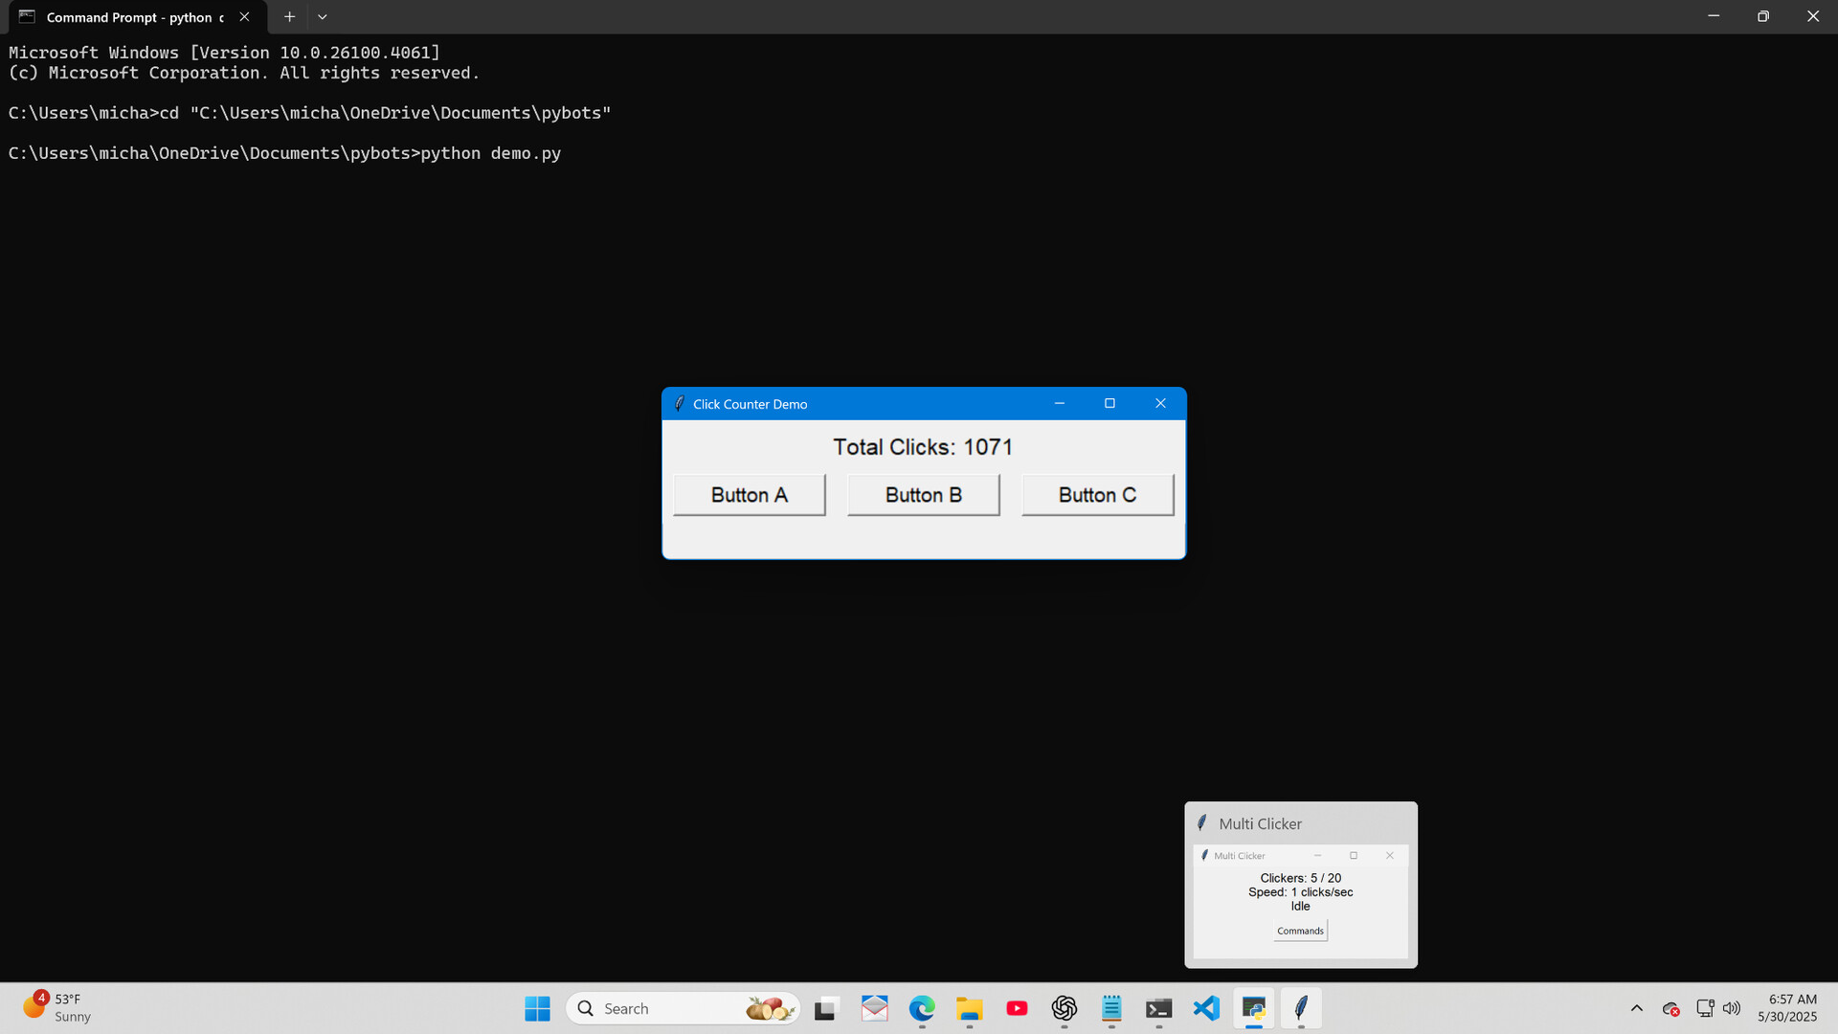Open Notepad from the taskbar
The width and height of the screenshot is (1838, 1034).
click(1111, 1008)
